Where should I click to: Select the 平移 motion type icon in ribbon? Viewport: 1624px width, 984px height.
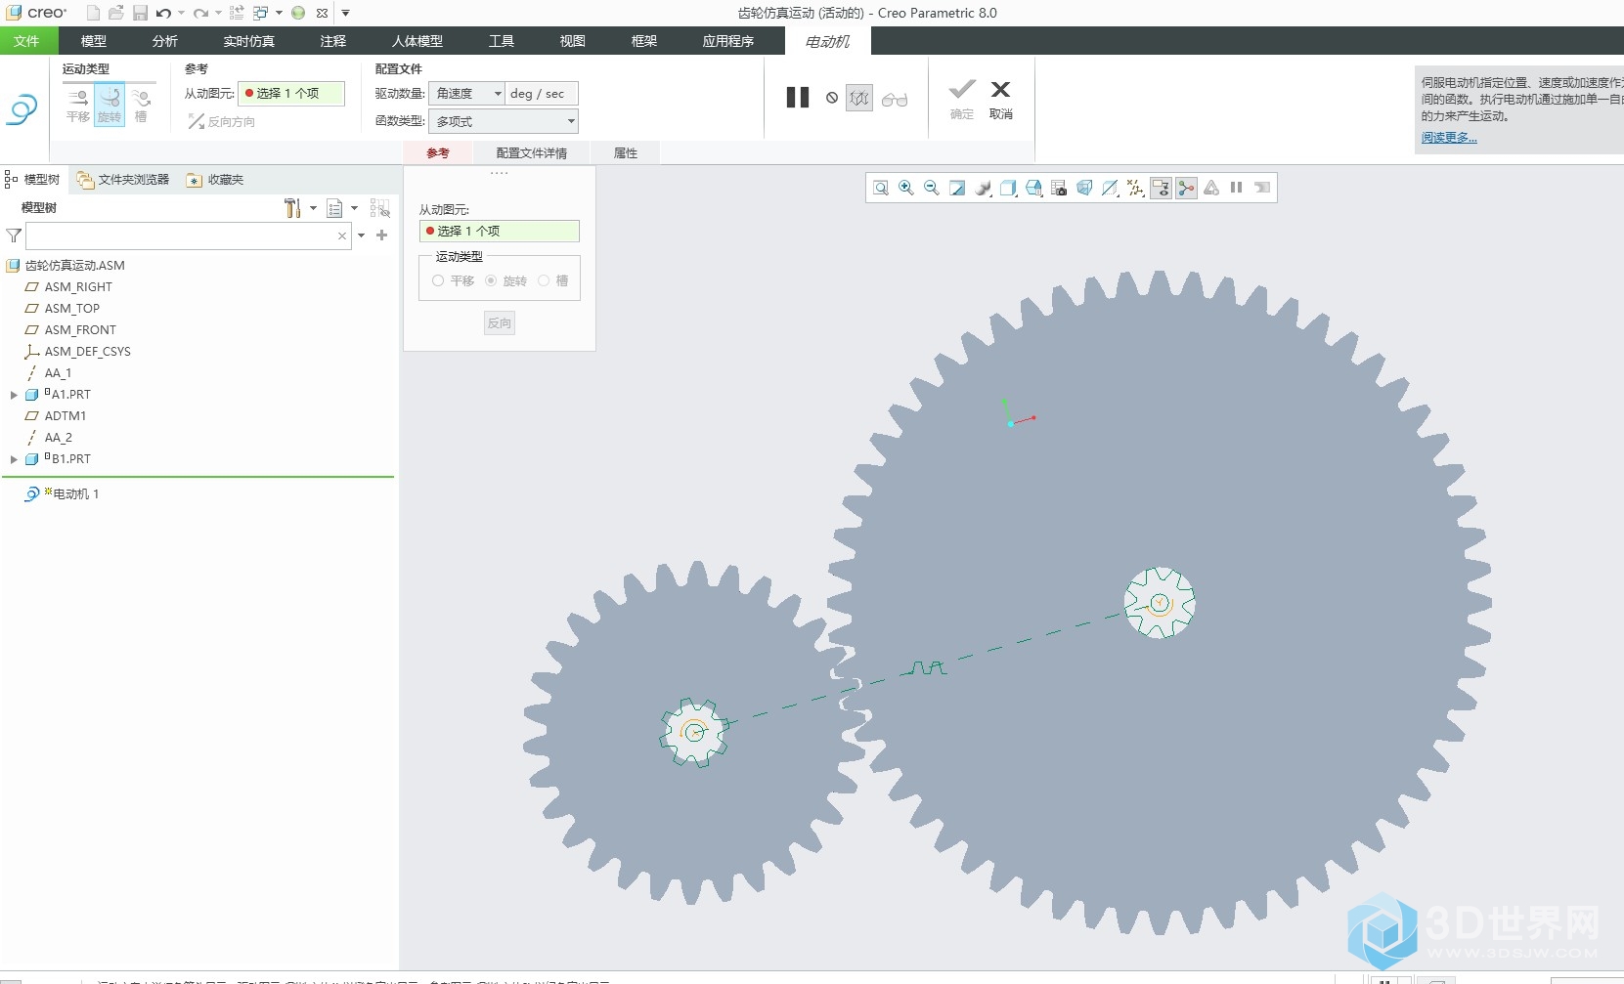[x=78, y=105]
